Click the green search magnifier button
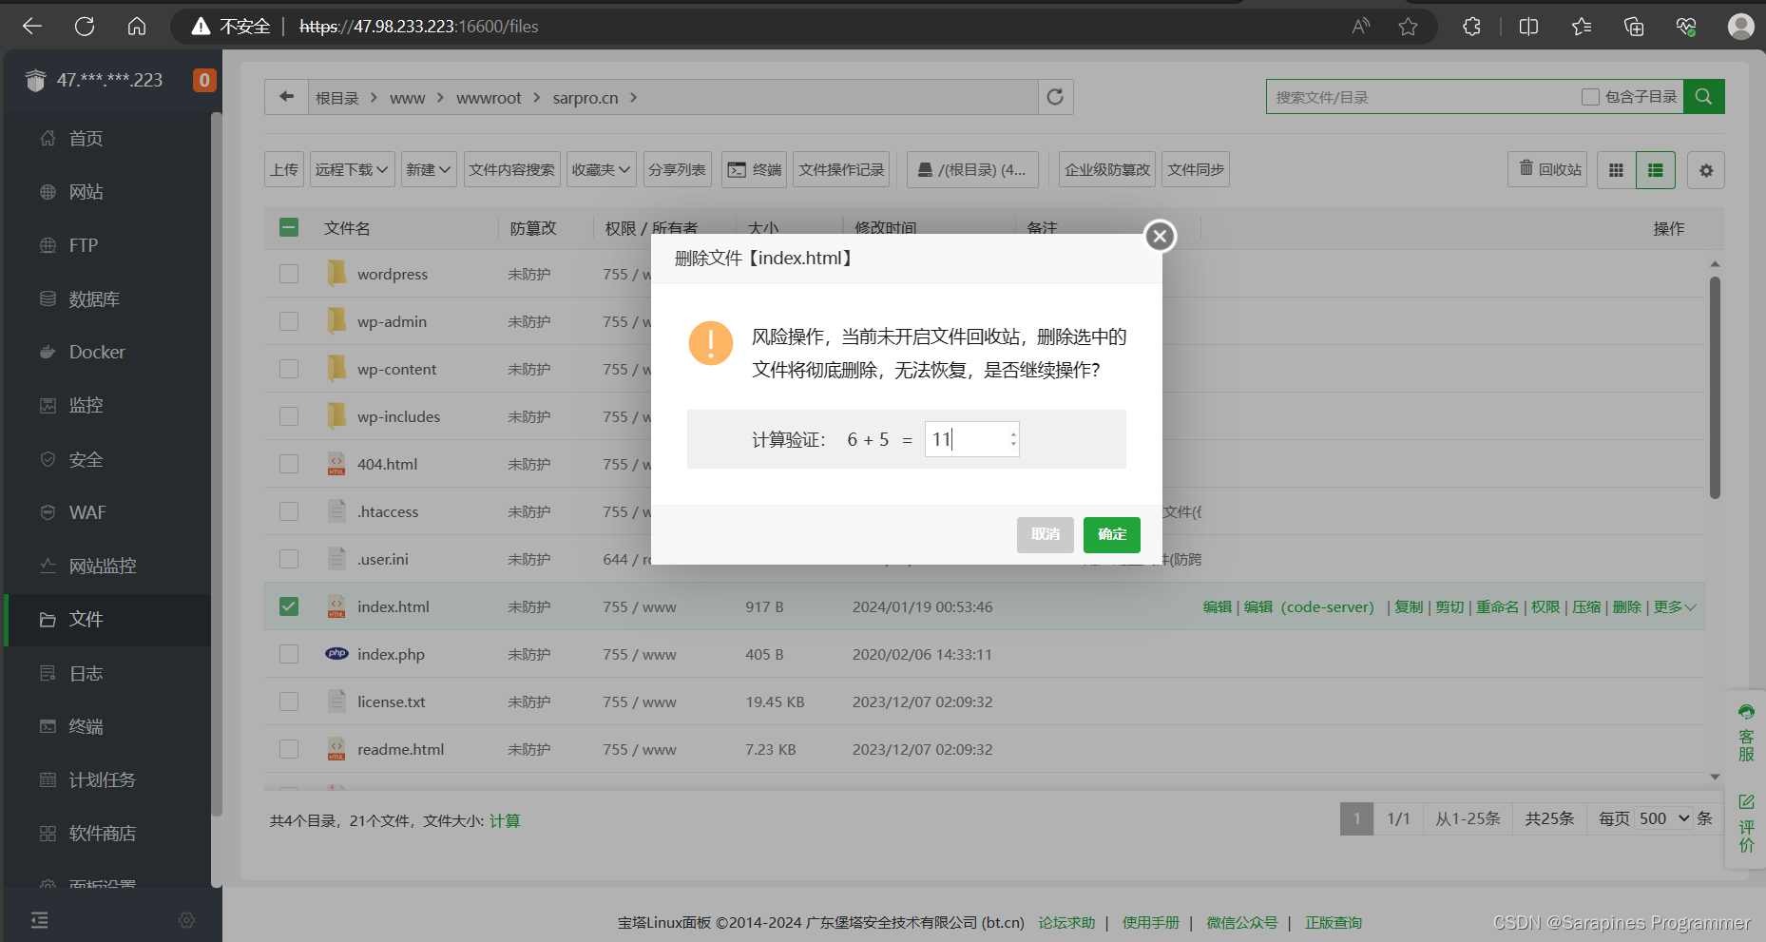The height and width of the screenshot is (942, 1766). point(1703,97)
